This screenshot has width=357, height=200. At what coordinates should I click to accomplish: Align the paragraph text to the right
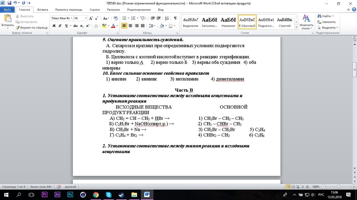click(136, 26)
